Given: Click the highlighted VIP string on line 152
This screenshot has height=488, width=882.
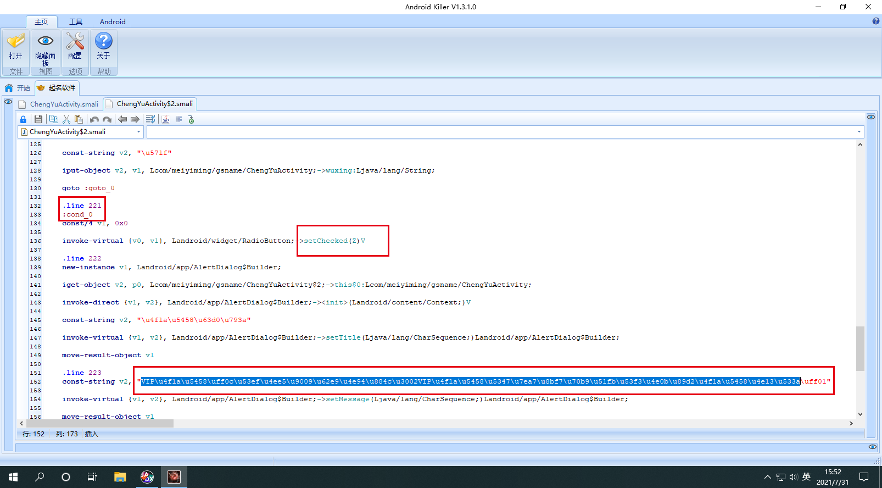Looking at the screenshot, I should tap(471, 381).
